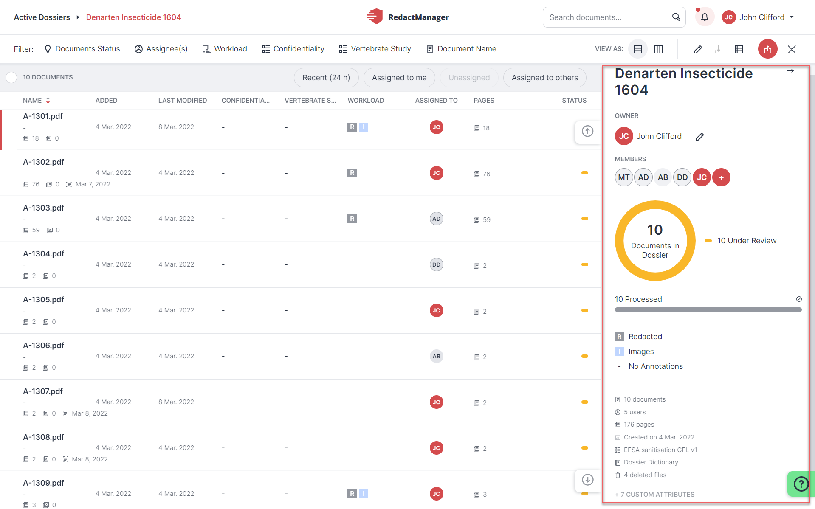Click the scroll-down arrow button
Viewport: 815px width, 509px height.
click(x=588, y=480)
